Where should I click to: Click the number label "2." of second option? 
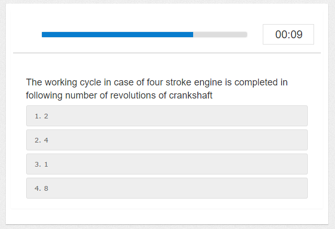(x=37, y=140)
